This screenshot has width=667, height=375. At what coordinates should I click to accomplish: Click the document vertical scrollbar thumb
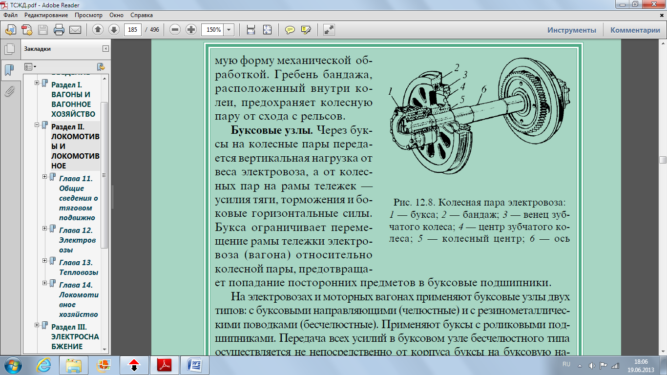pos(663,160)
